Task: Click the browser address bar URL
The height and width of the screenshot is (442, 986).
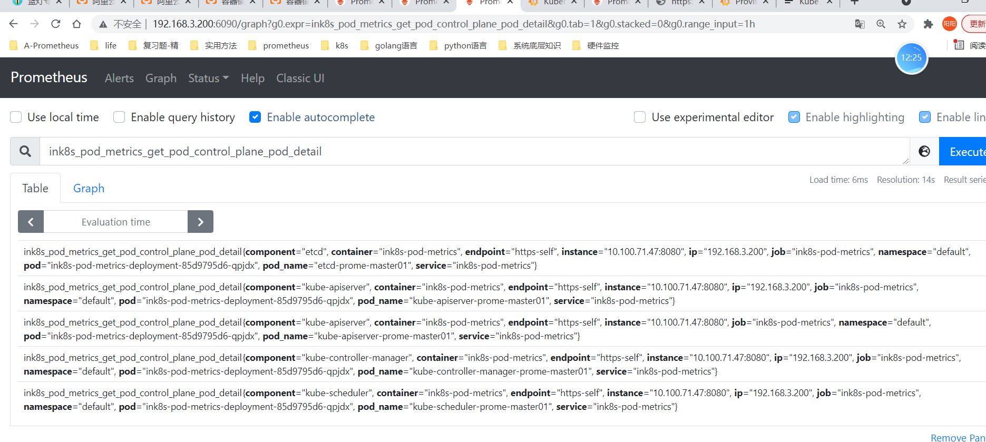Action: pos(454,24)
